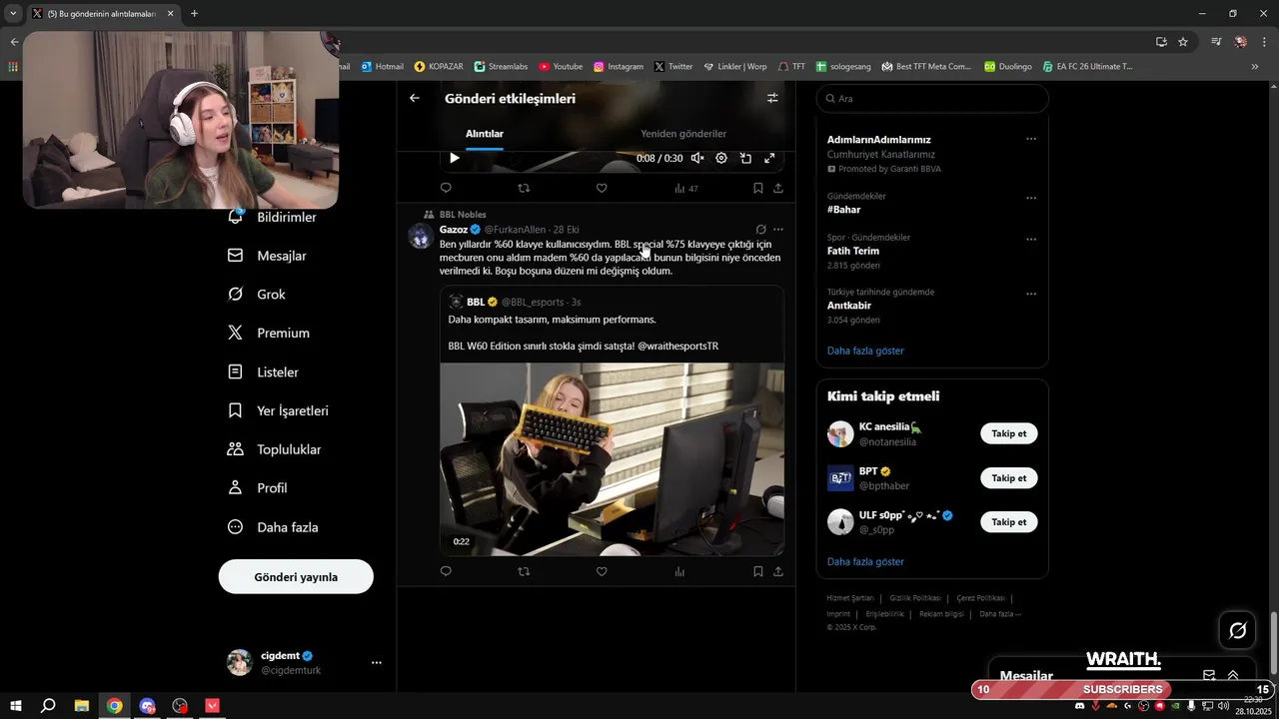Open the quoted BBL keyboard video thumbnail
Screen dimensions: 1279x719
(x=612, y=459)
